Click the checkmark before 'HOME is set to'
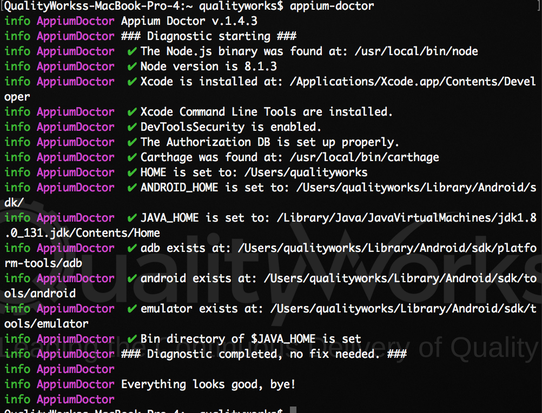The height and width of the screenshot is (413, 542). [131, 172]
